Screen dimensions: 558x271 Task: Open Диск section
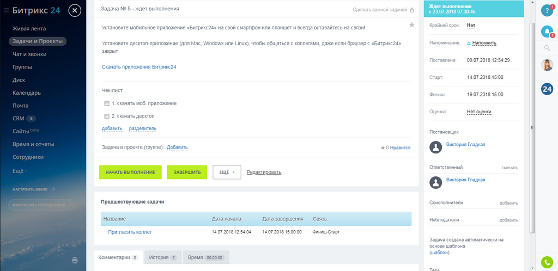(x=19, y=80)
